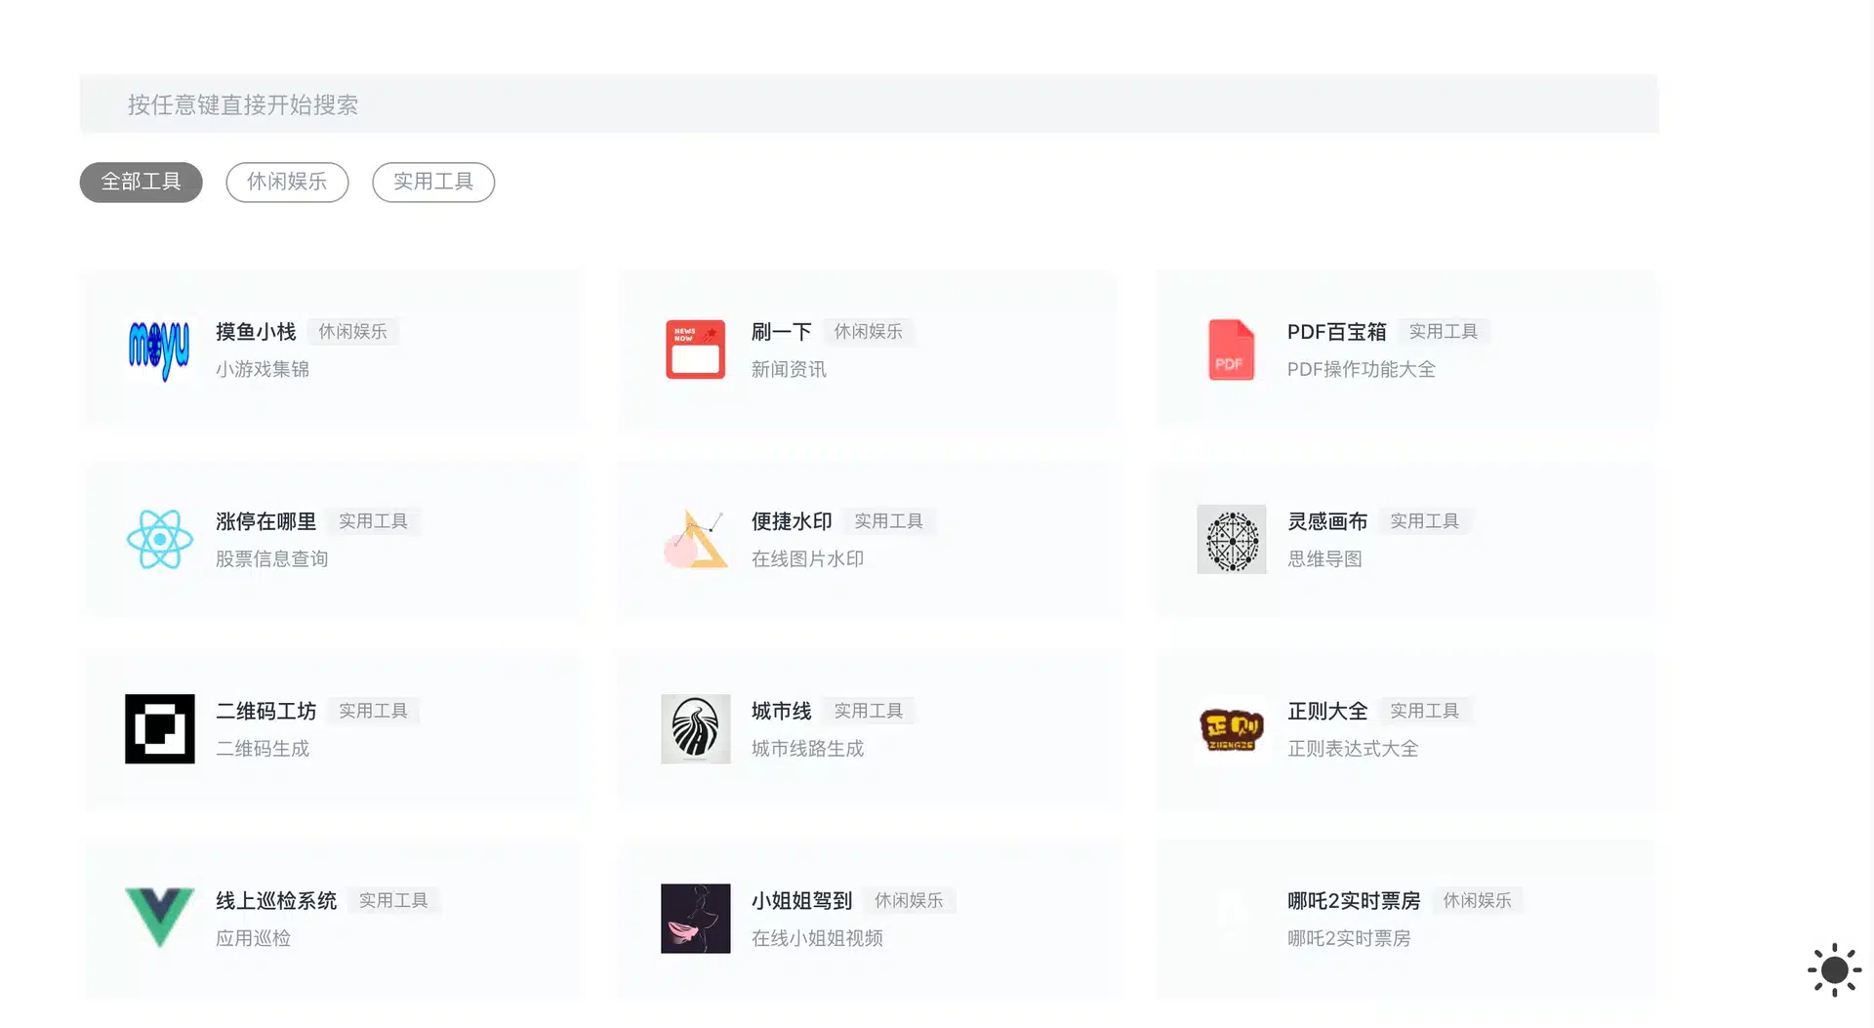Screen dimensions: 1874x1028
Task: Click the 小姐姐驾到 thumbnail image
Action: click(695, 919)
